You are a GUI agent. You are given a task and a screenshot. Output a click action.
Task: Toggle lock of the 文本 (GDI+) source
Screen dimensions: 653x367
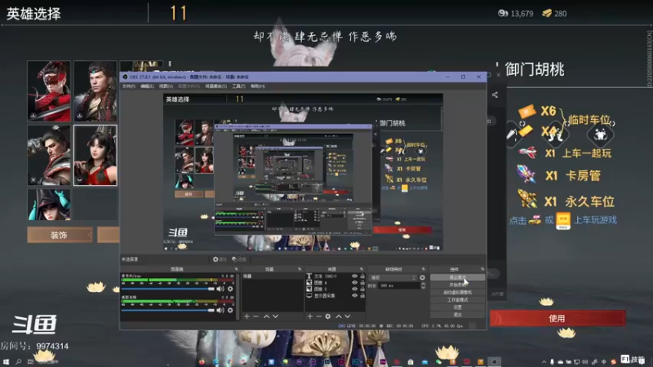[x=362, y=276]
